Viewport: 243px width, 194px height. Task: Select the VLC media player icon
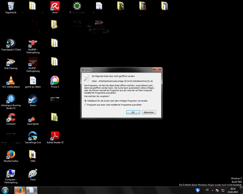click(x=11, y=82)
